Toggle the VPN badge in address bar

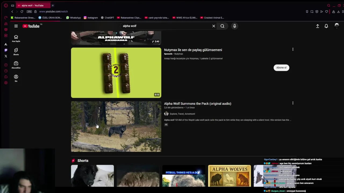(x=29, y=12)
